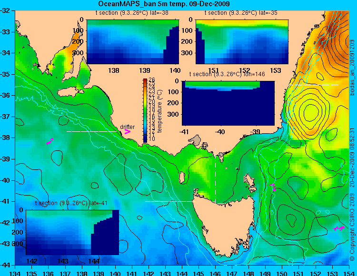Click the 26 value atop color bar

click(152, 79)
